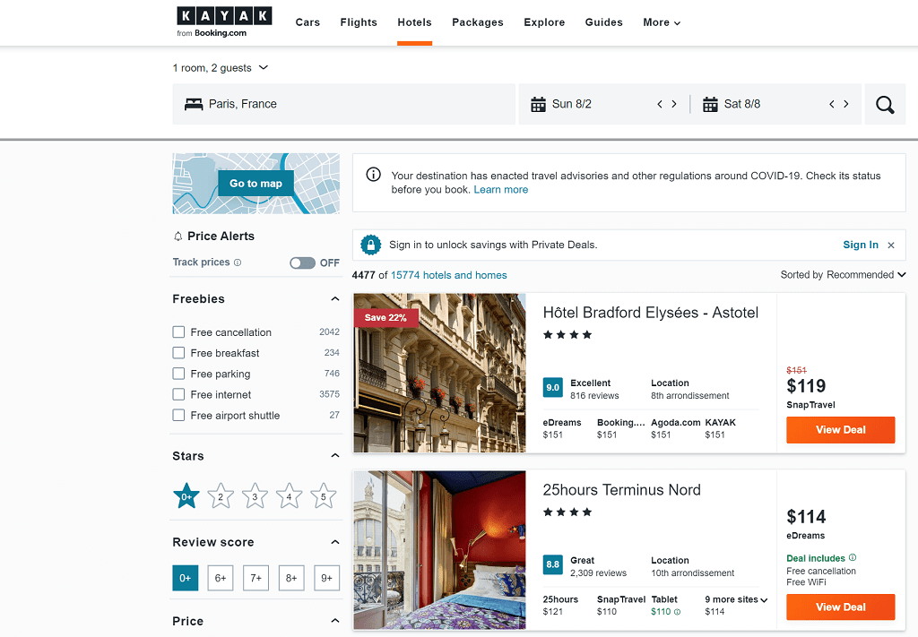Click the lock icon for Private Deals
The height and width of the screenshot is (637, 918).
point(370,245)
